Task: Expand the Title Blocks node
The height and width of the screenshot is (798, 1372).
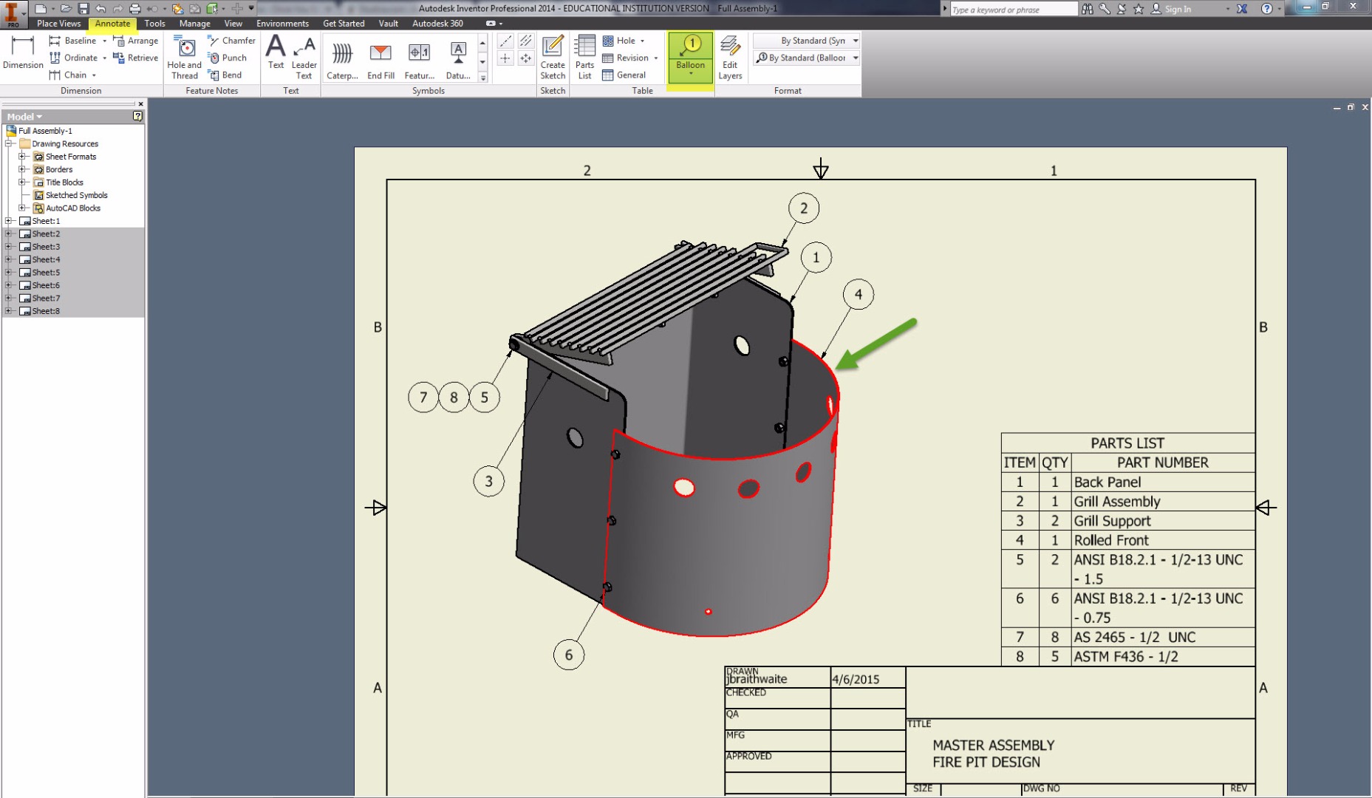Action: pos(22,182)
